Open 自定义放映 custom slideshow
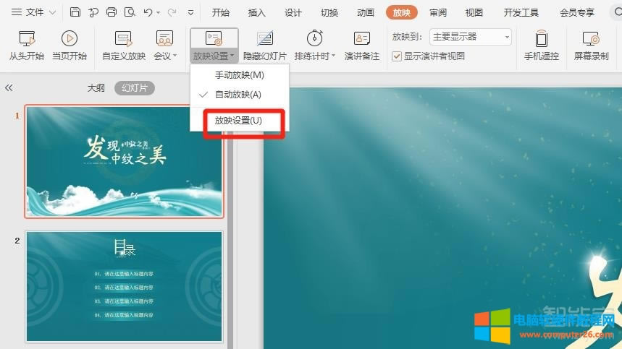Image resolution: width=622 pixels, height=349 pixels. click(x=123, y=39)
